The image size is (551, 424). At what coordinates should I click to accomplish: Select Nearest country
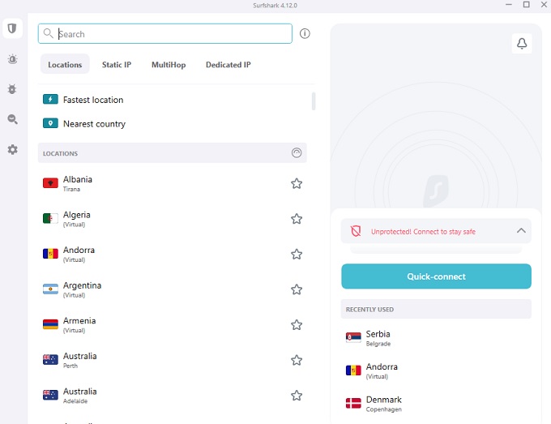click(x=172, y=123)
